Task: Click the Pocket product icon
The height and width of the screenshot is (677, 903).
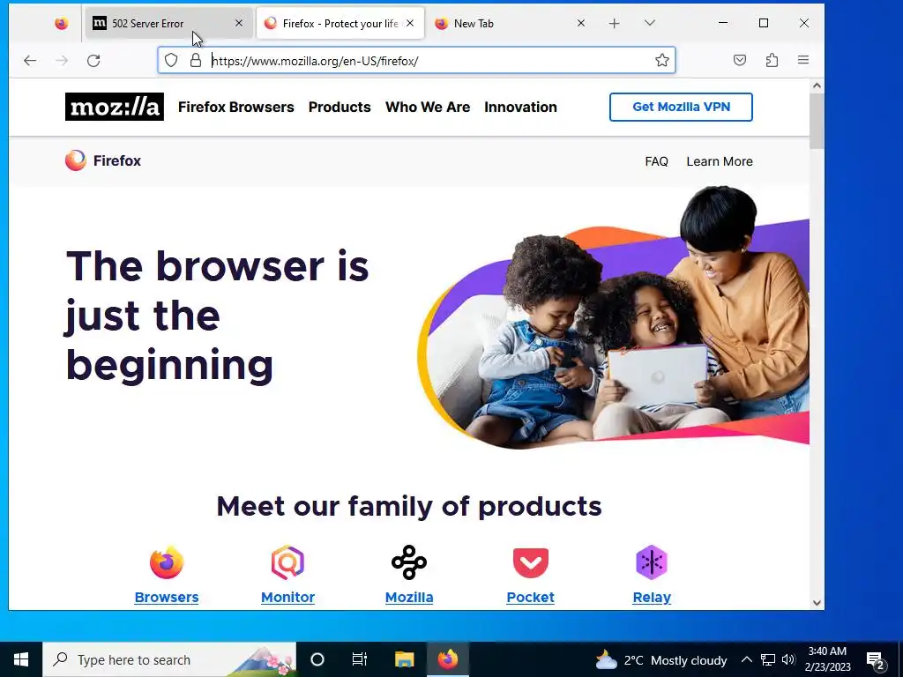Action: coord(530,562)
